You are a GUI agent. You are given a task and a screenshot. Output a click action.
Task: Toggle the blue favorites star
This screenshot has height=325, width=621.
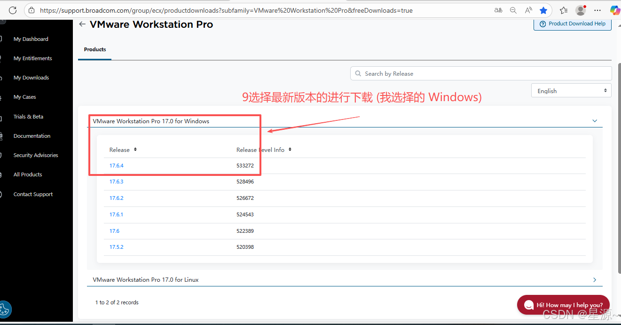543,10
